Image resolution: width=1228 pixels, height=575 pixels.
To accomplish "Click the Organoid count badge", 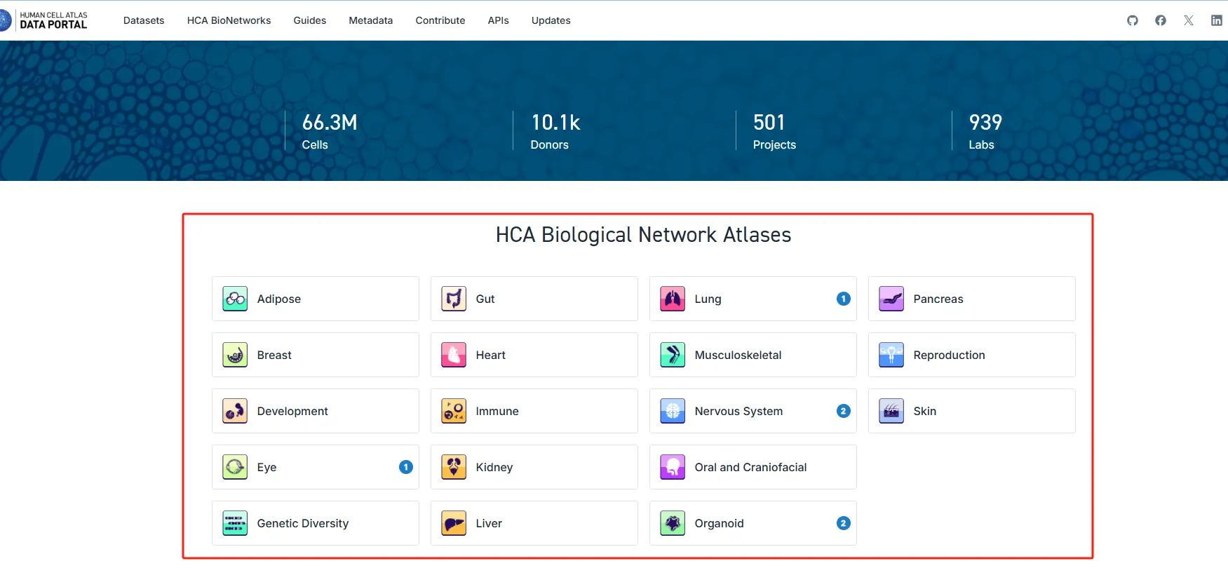I will pyautogui.click(x=843, y=523).
